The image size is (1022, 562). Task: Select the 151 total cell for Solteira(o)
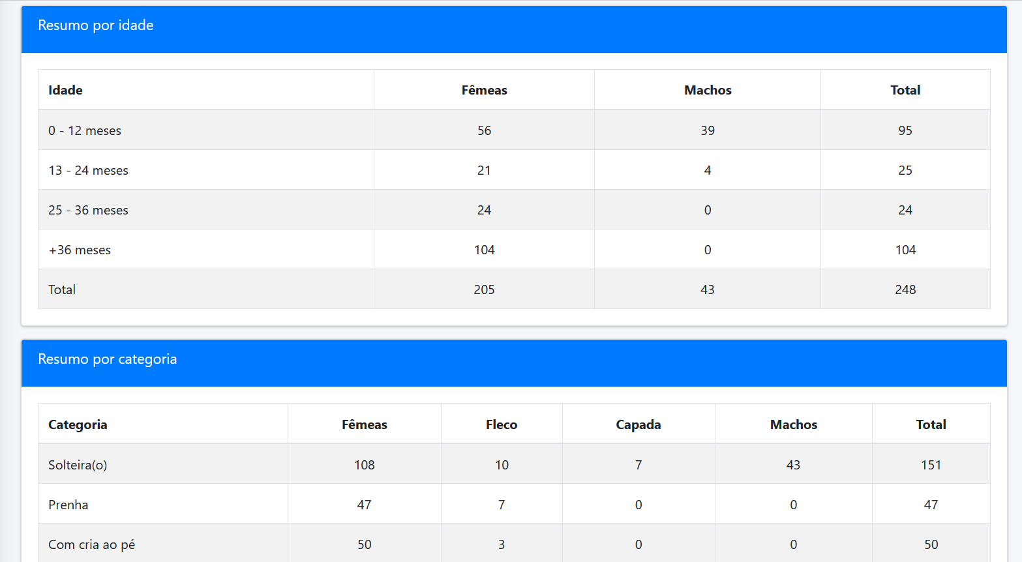[x=931, y=465]
